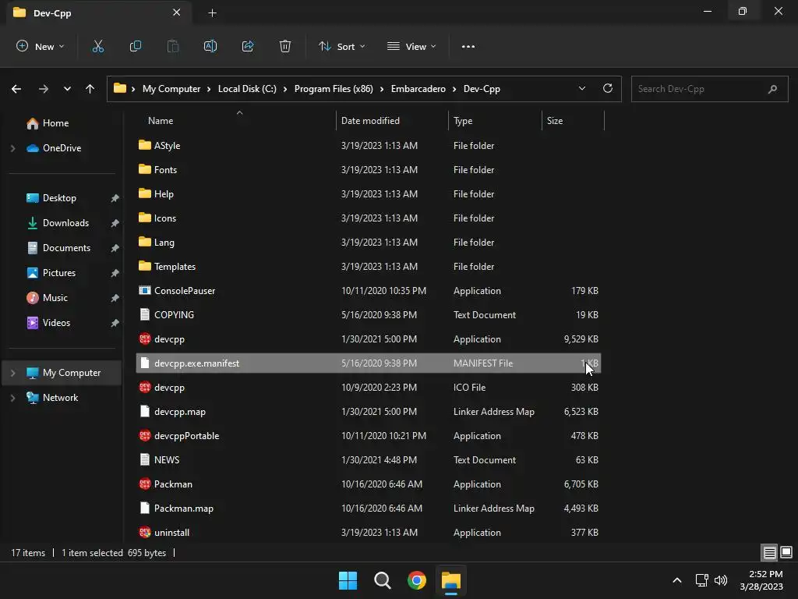798x599 pixels.
Task: Open the See more ellipsis menu
Action: pos(468,46)
